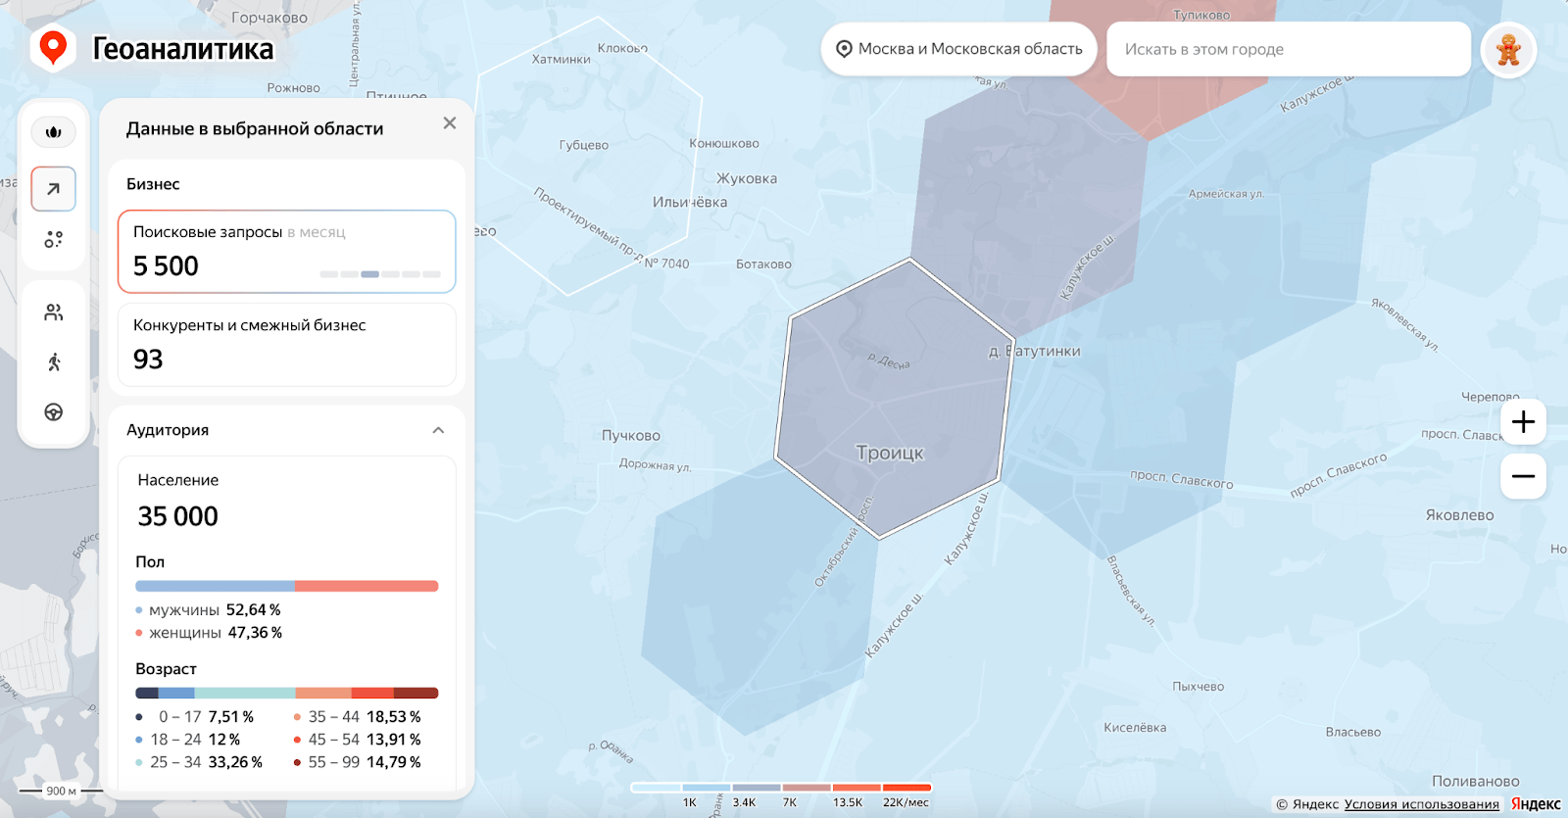Click the Яндекс logo link
The image size is (1568, 818).
[1535, 804]
